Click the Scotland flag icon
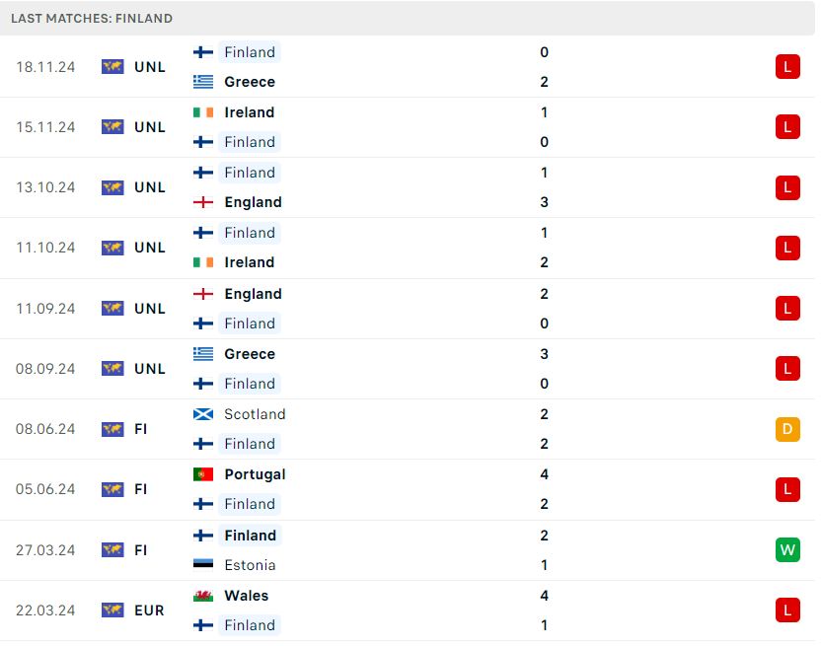This screenshot has height=646, width=821. tap(203, 414)
